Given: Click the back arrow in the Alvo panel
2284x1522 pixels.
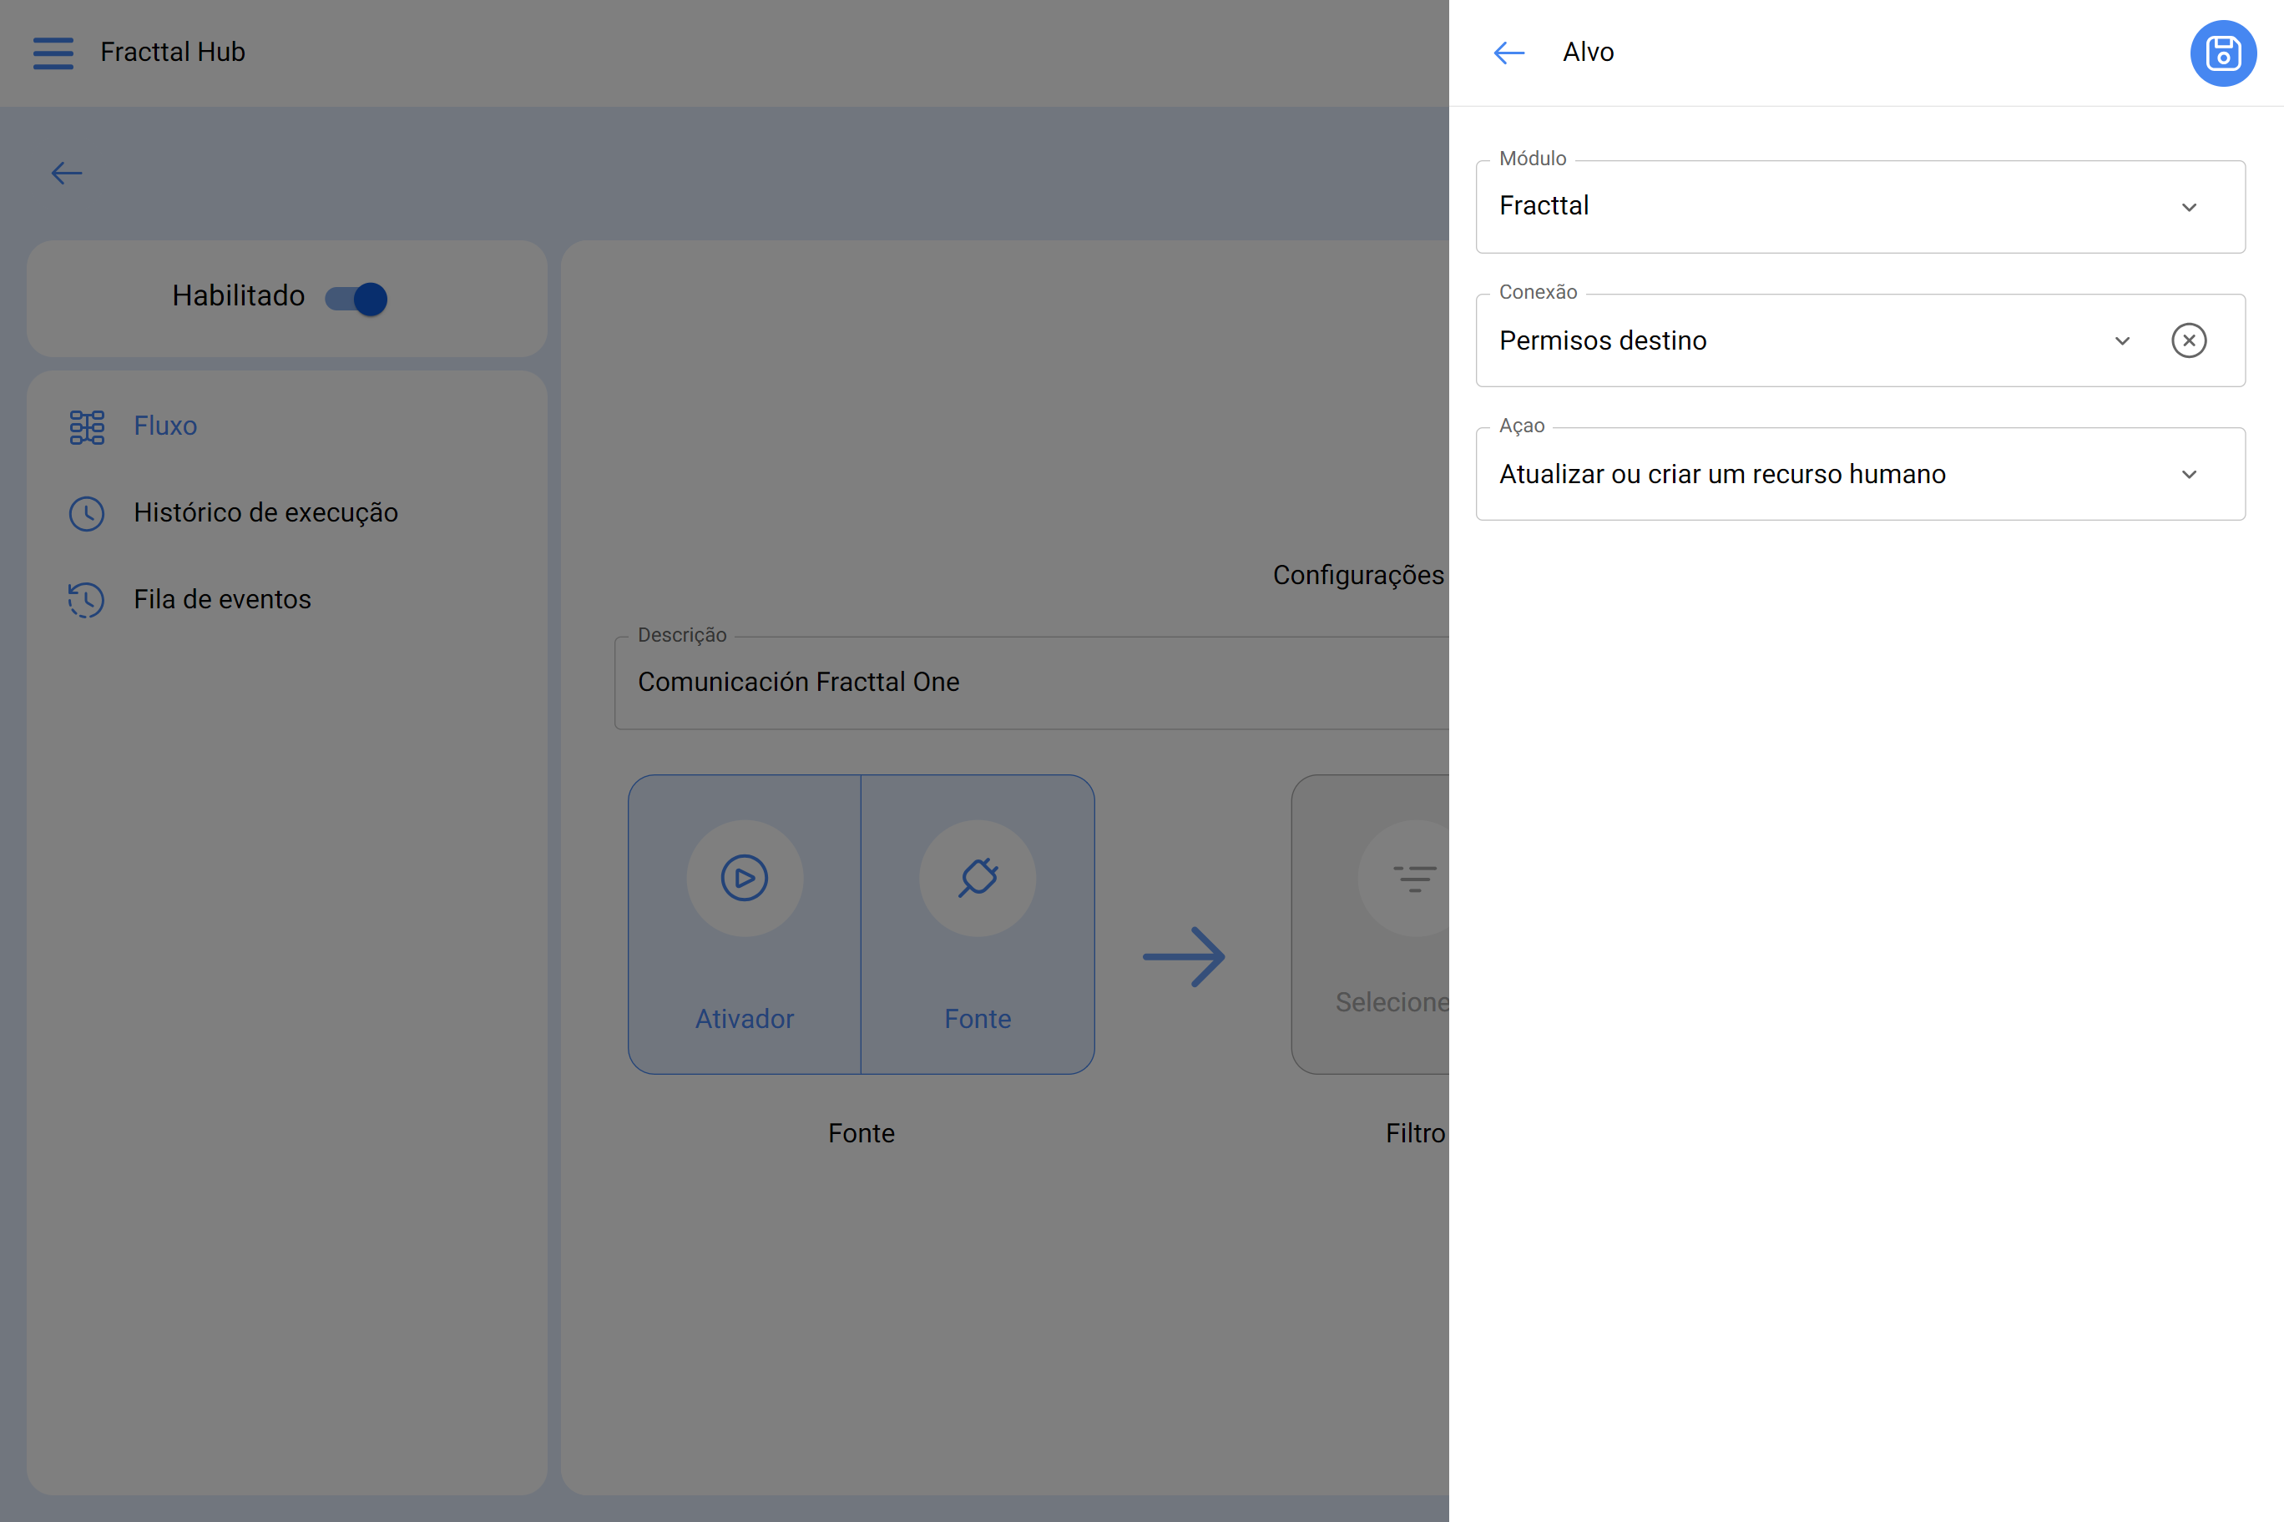Looking at the screenshot, I should coord(1508,53).
